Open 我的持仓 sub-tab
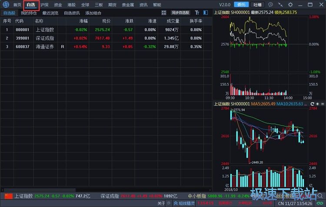Viewport: 326px width, 207px height. tap(29, 13)
